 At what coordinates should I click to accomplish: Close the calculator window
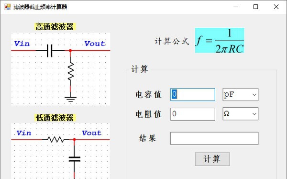[276, 7]
